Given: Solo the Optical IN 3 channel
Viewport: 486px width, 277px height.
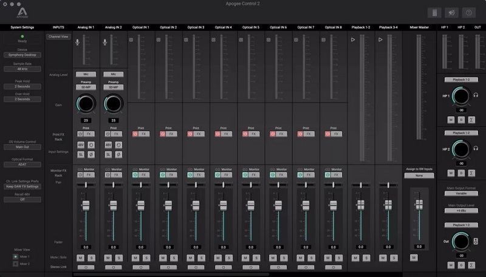Looking at the screenshot, I should [x=202, y=258].
